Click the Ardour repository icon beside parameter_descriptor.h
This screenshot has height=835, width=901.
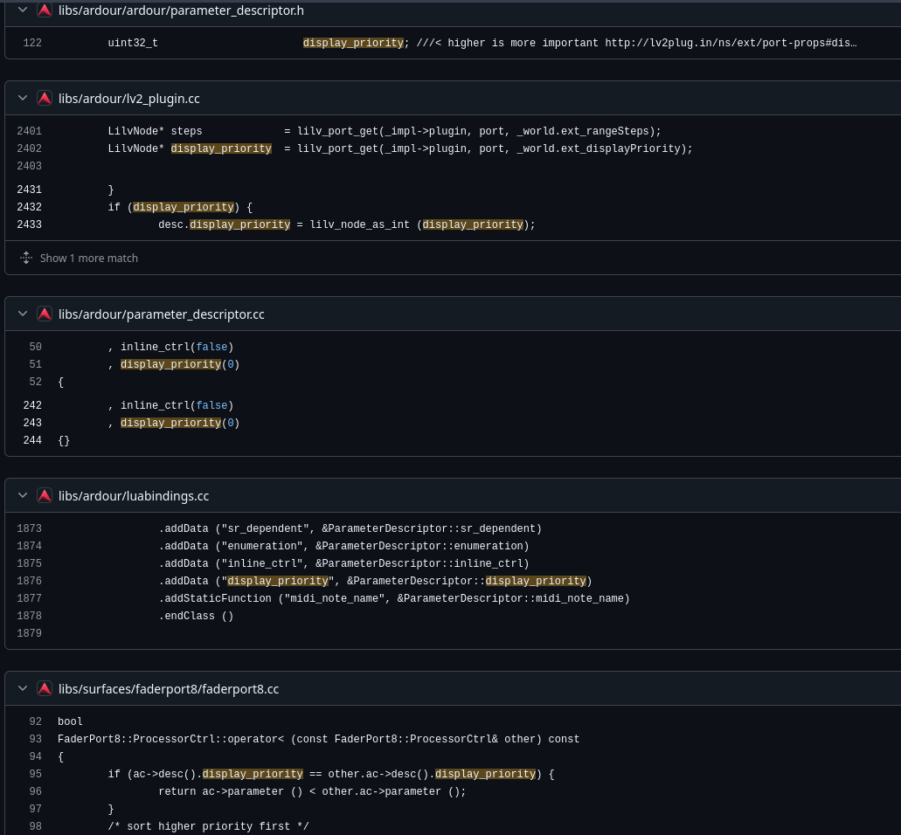coord(45,10)
